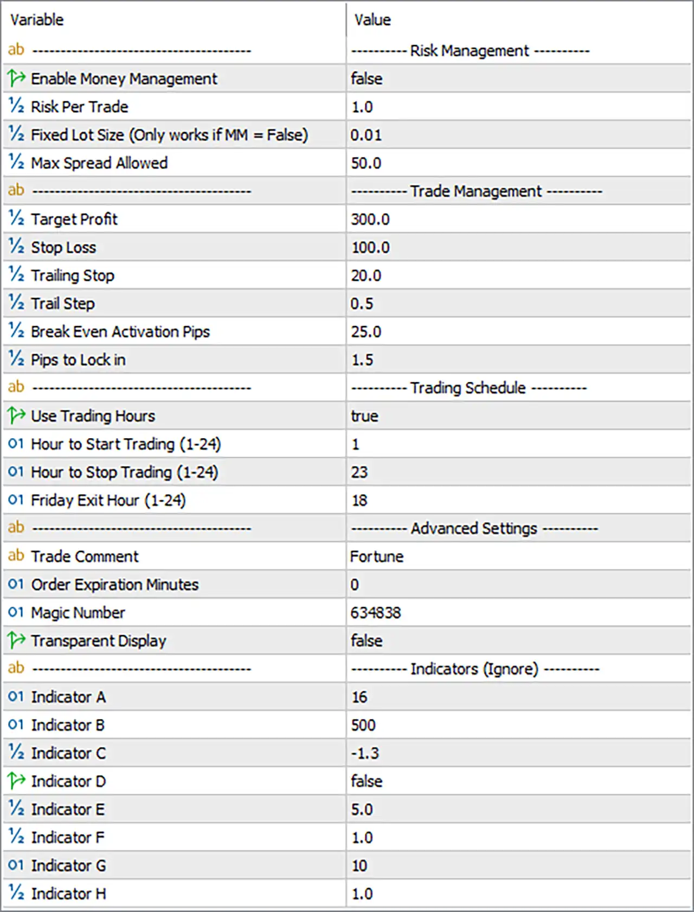Select the Use Trading Hours true value
Image resolution: width=694 pixels, height=912 pixels.
[x=364, y=416]
